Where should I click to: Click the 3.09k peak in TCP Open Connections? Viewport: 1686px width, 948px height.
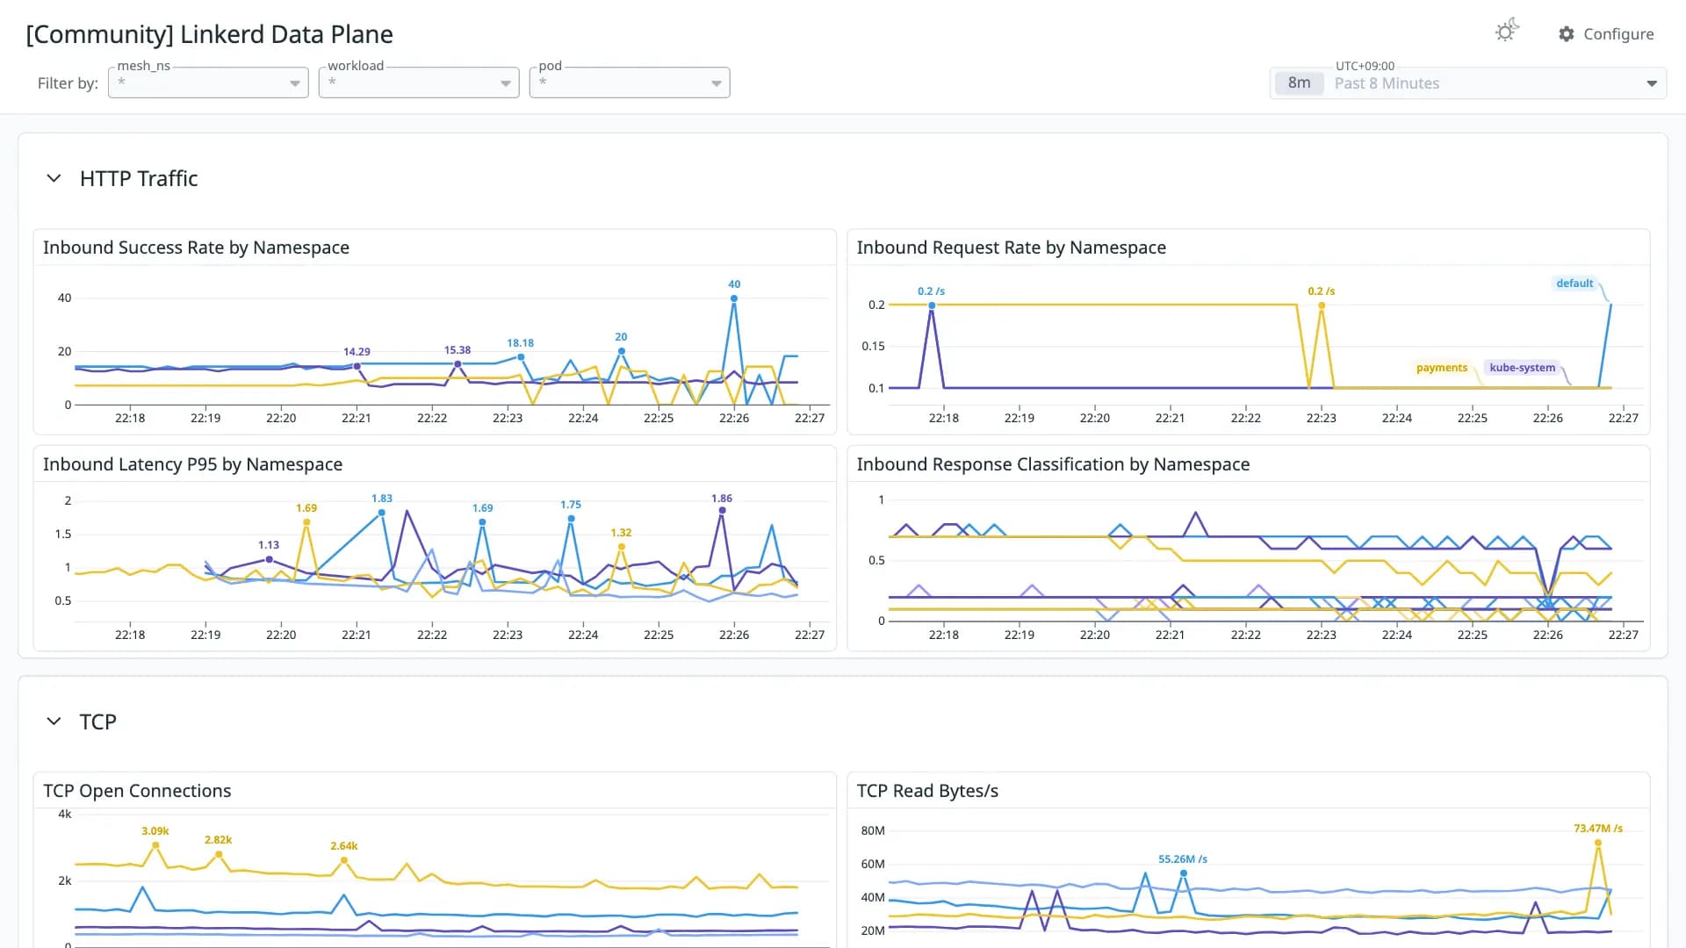coord(155,845)
